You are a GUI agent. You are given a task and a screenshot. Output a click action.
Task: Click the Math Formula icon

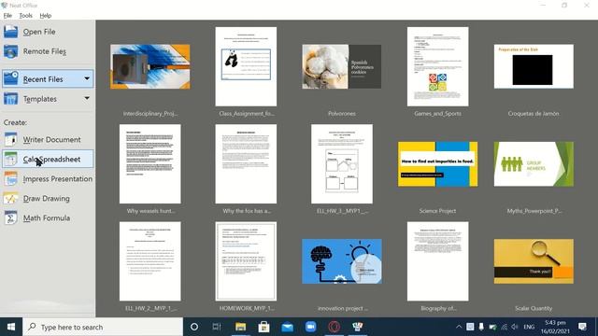pyautogui.click(x=10, y=217)
